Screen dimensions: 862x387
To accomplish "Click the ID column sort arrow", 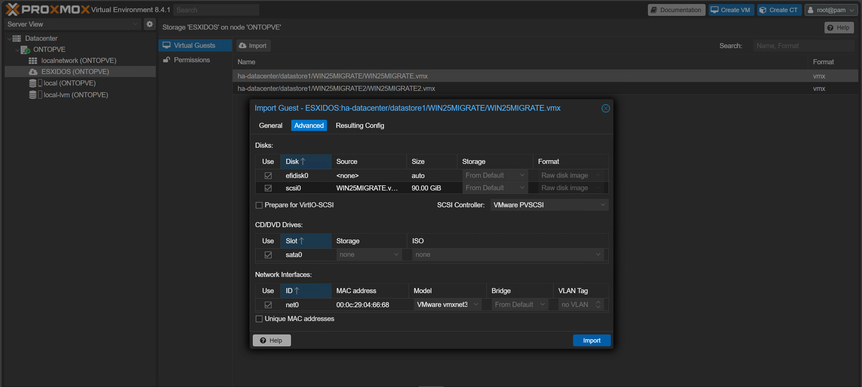I will tap(297, 291).
